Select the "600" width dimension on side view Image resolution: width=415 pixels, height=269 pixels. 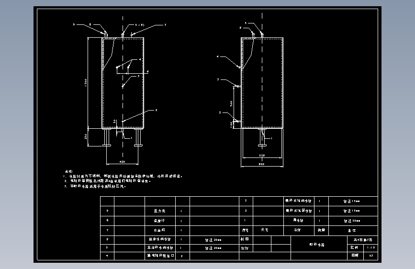pos(261,165)
